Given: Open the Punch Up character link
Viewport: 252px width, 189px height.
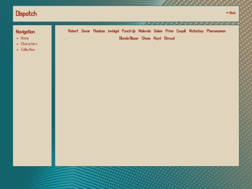Looking at the screenshot, I should (129, 31).
